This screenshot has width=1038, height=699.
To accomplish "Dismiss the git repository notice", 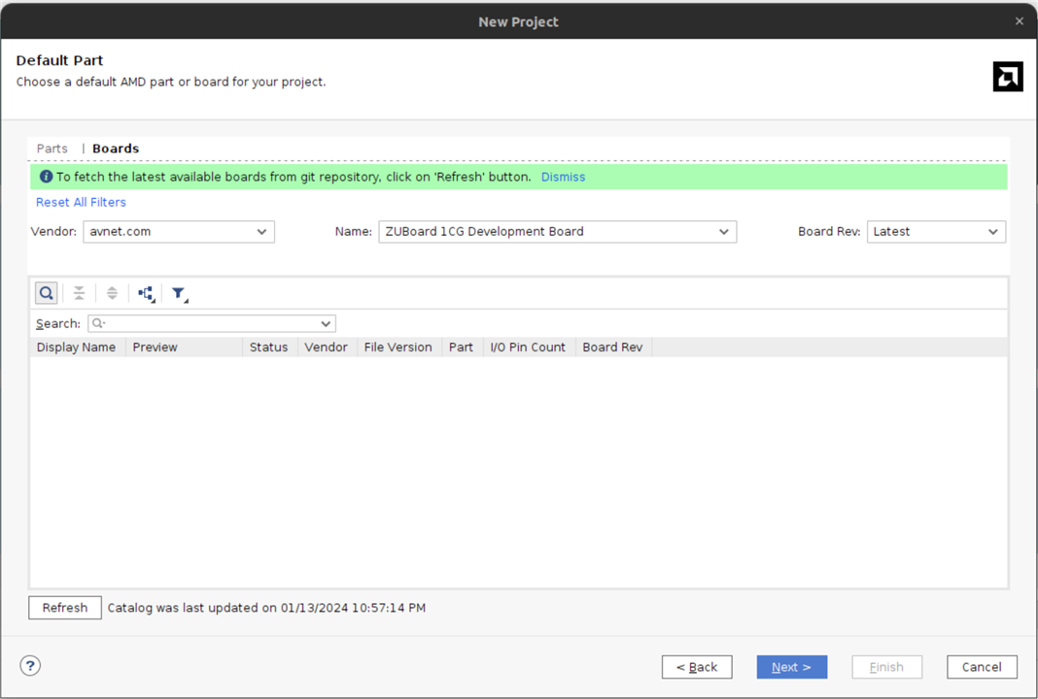I will pos(563,177).
